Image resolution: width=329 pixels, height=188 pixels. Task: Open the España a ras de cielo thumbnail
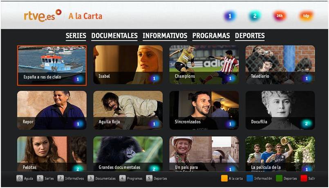point(52,65)
